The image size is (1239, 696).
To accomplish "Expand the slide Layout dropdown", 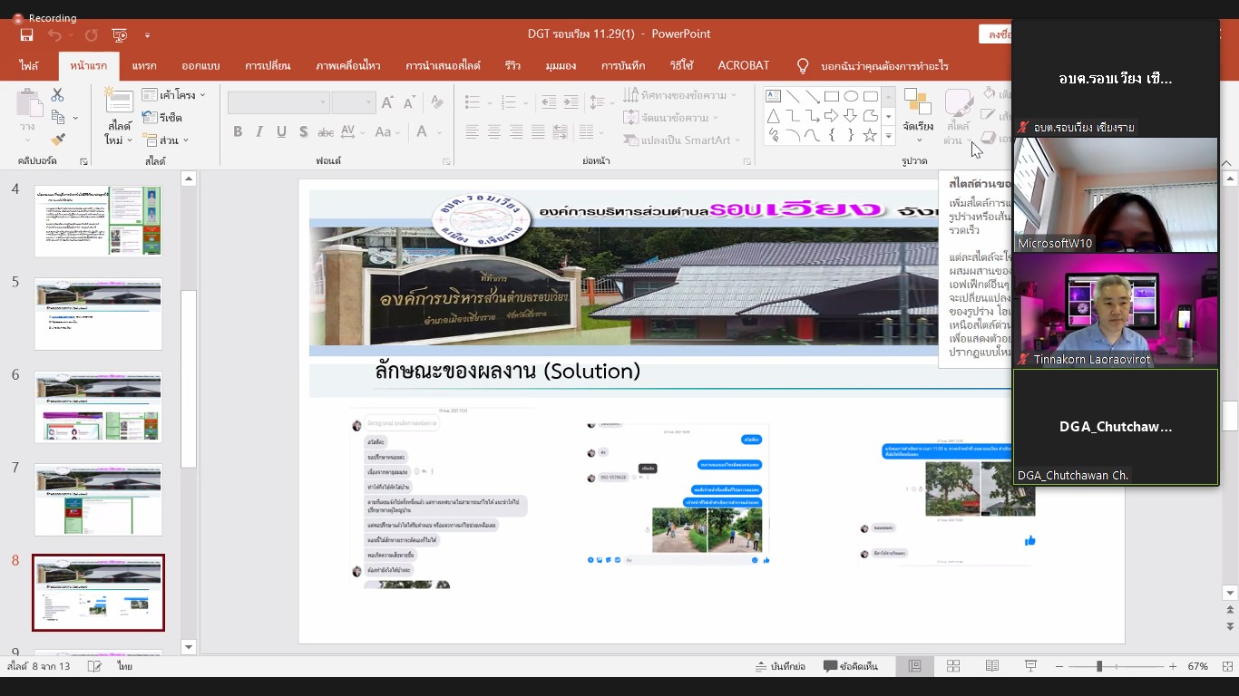I will (x=174, y=95).
